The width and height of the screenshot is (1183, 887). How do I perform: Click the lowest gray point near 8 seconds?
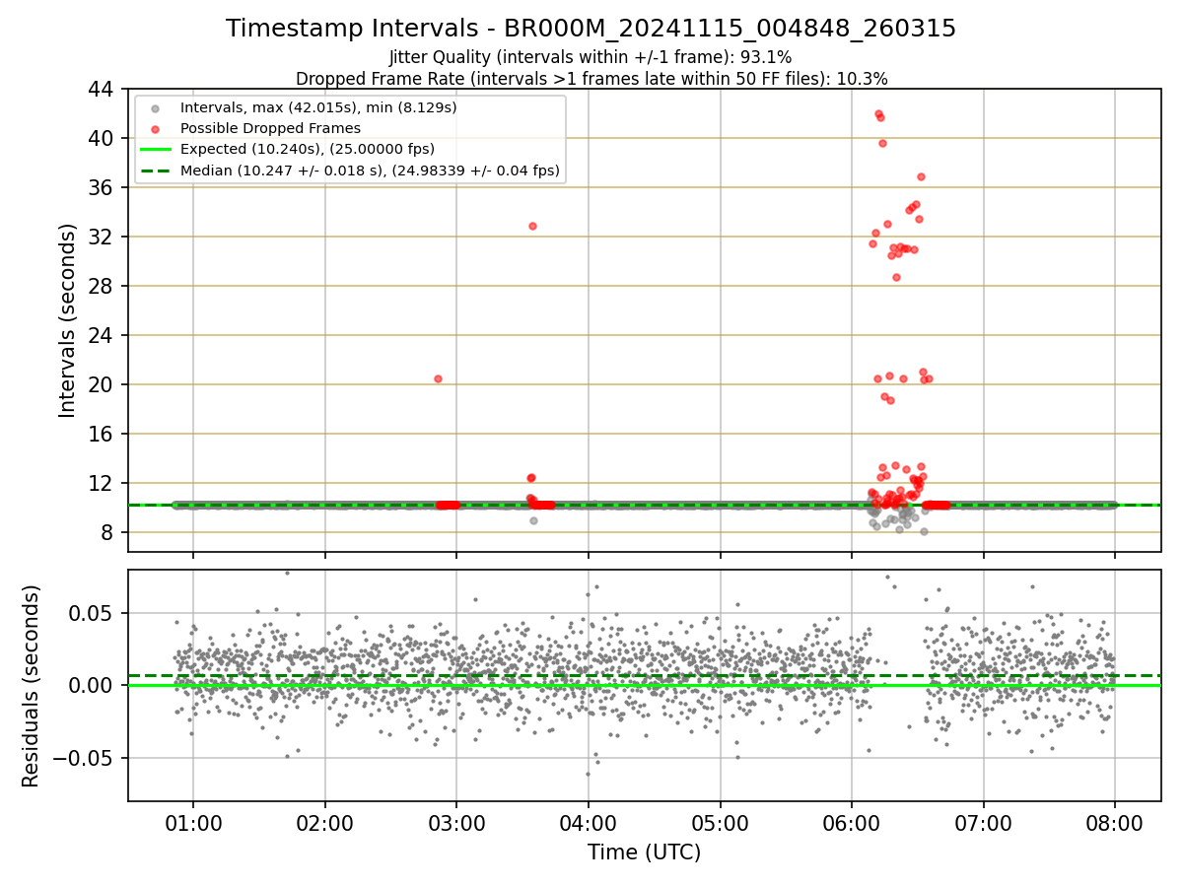pyautogui.click(x=924, y=531)
